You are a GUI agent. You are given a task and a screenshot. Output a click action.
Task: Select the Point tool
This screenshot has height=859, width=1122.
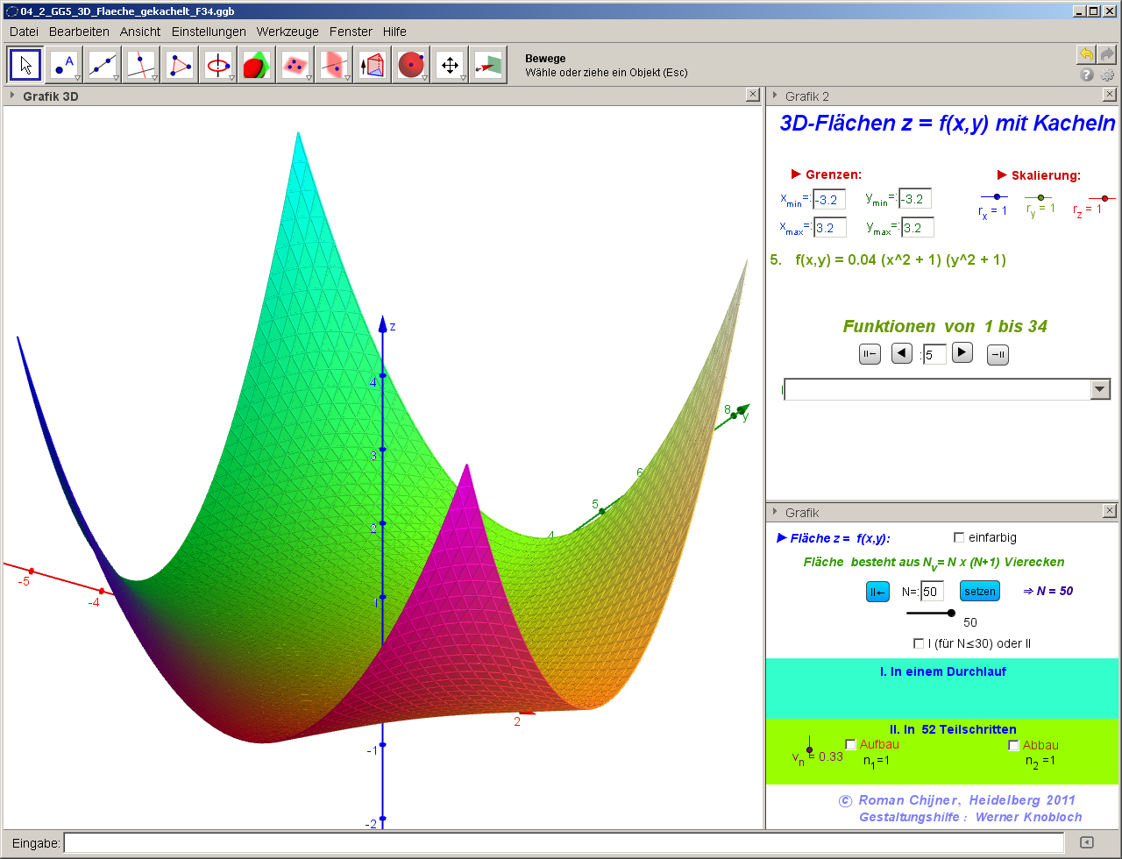coord(65,65)
